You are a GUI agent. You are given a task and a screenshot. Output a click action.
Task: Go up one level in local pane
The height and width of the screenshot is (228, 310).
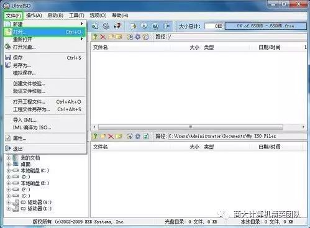coord(95,136)
